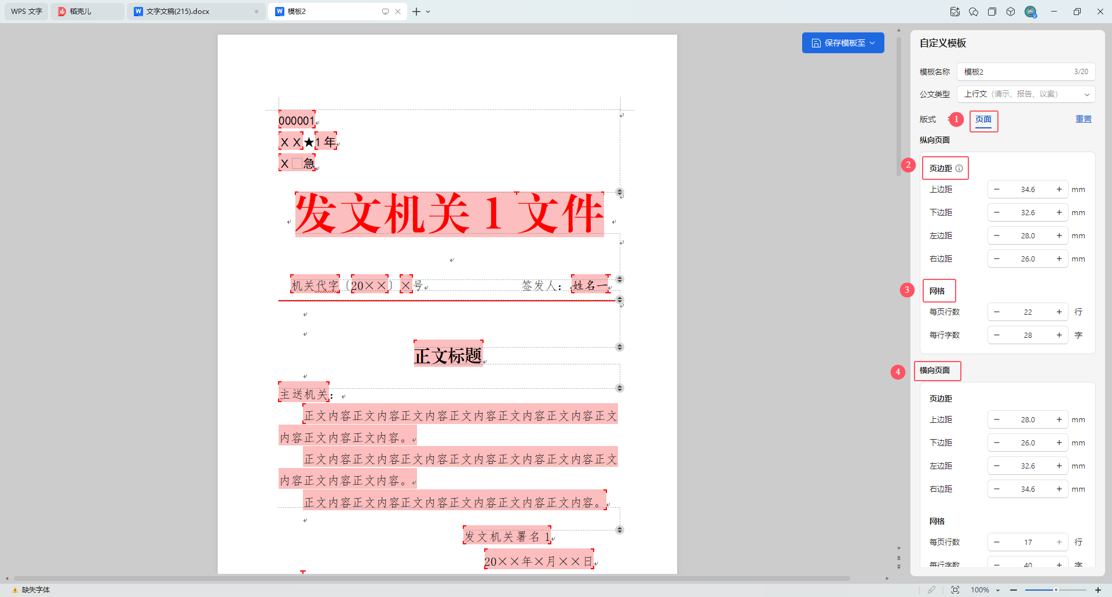
Task: Increase landscape 右边距 value by plus
Action: point(1059,489)
